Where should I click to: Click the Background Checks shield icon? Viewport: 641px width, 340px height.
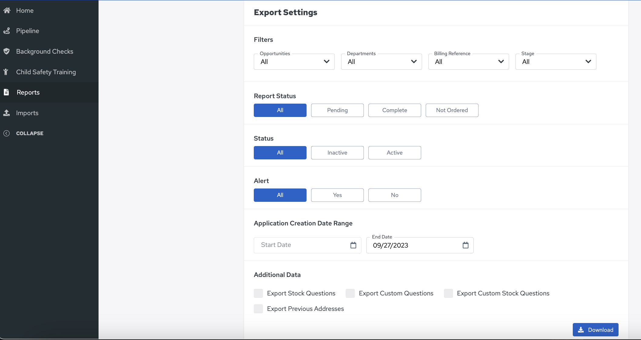click(7, 51)
